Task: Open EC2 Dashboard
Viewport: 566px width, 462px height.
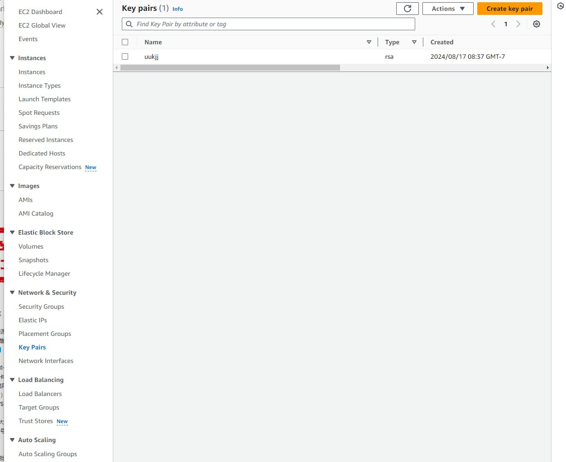Action: pyautogui.click(x=40, y=12)
